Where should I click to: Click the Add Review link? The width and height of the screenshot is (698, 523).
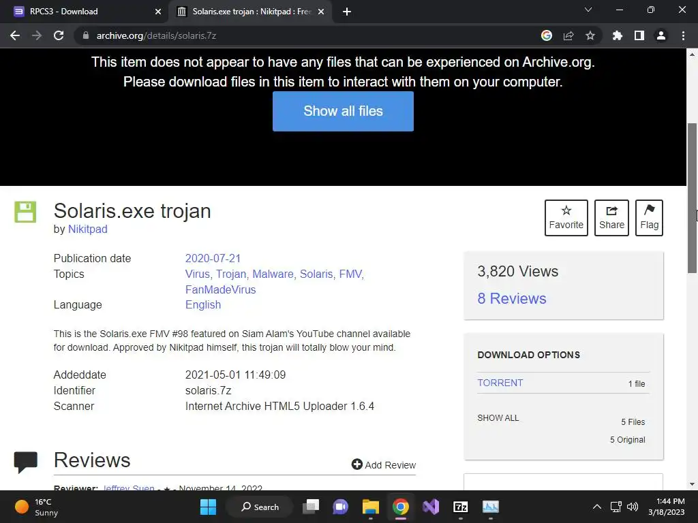pos(384,464)
